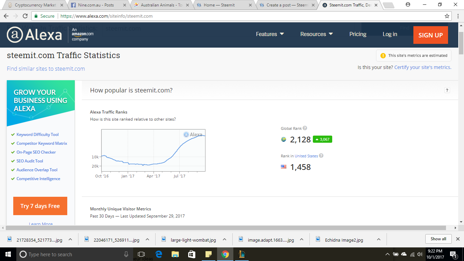464x261 pixels.
Task: Click the Chrome profile avatar icon
Action: click(408, 5)
